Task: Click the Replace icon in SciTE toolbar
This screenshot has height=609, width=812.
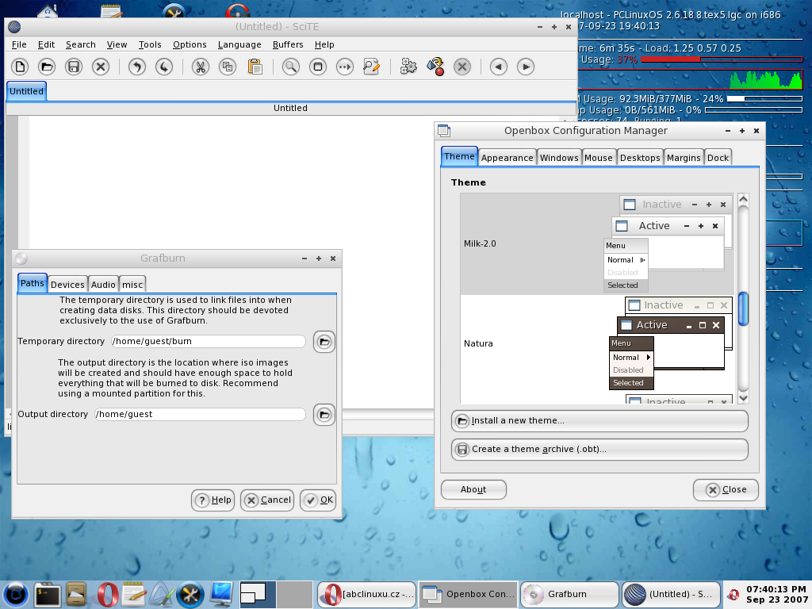Action: [x=371, y=67]
